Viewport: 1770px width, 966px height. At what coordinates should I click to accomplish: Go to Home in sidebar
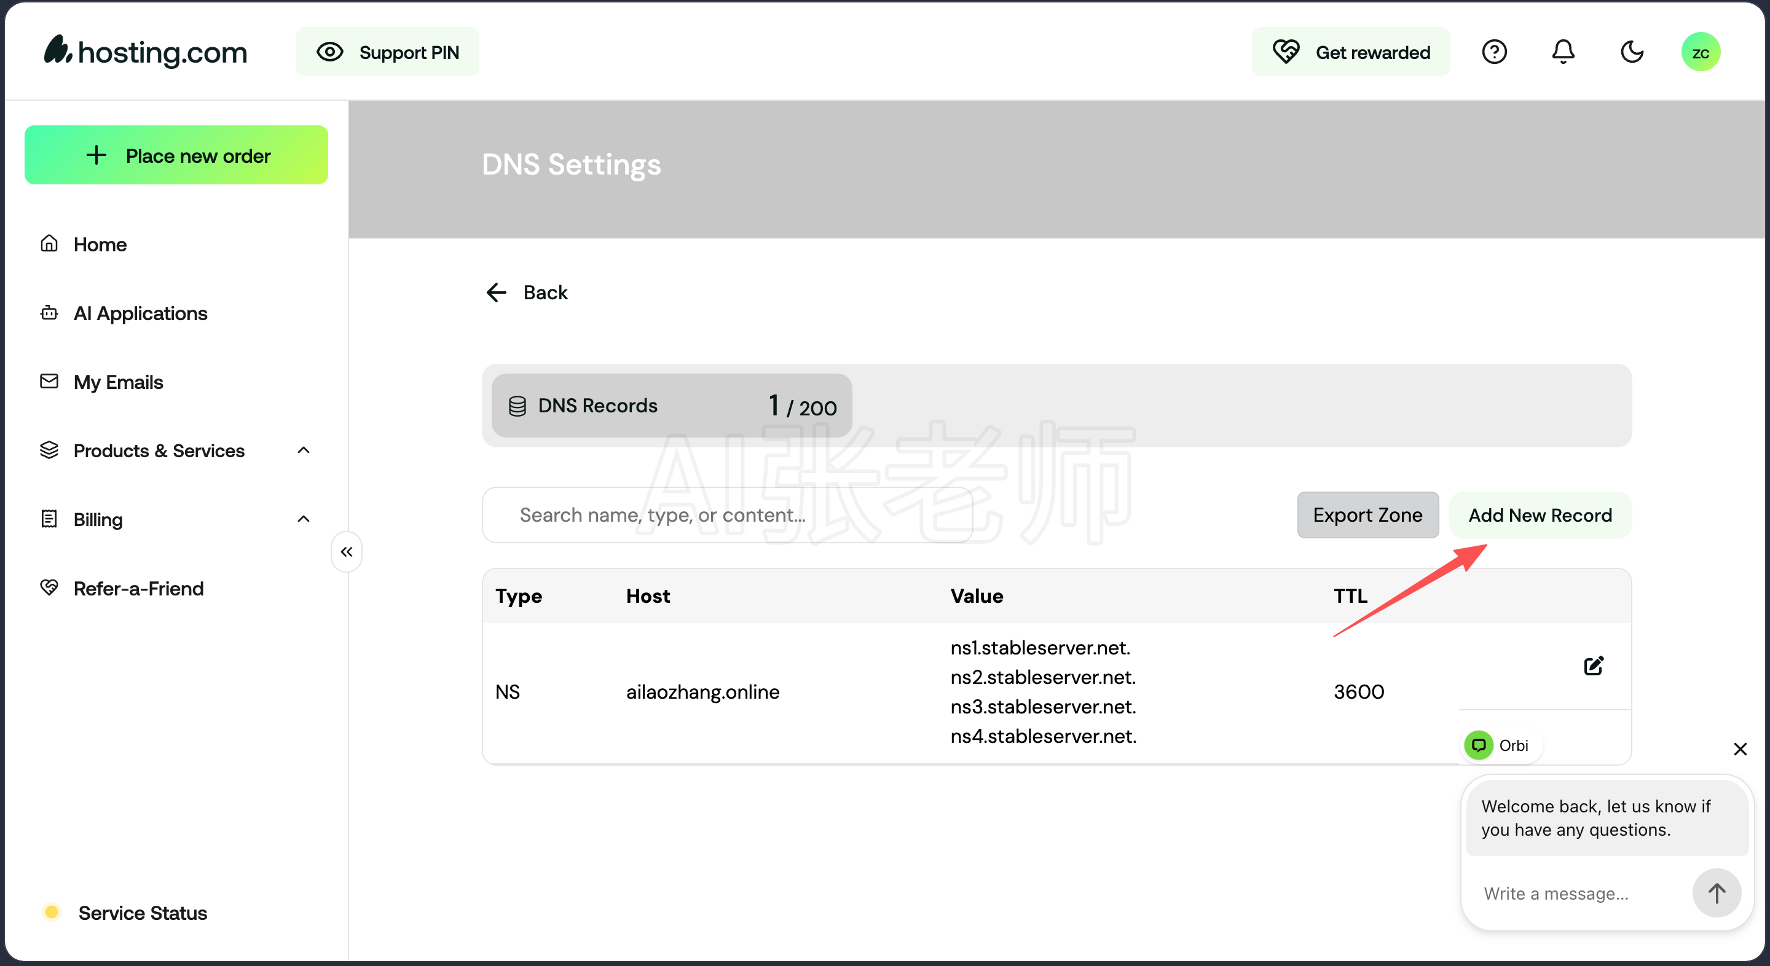pos(100,245)
